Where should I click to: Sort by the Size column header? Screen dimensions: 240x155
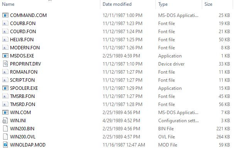coord(208,4)
